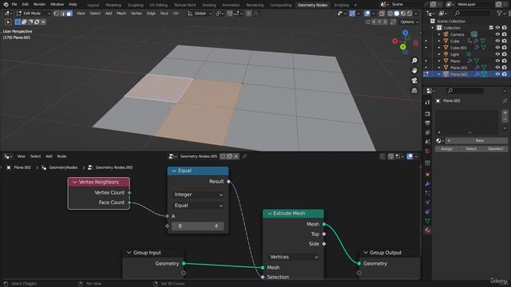Viewport: 511px width, 287px height.
Task: Hide Cube in viewport
Action: (497, 41)
